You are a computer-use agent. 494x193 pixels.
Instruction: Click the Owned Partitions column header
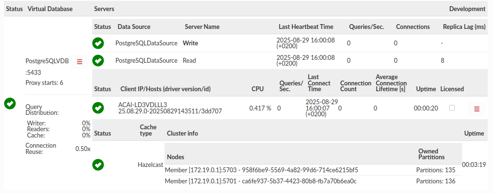(431, 153)
